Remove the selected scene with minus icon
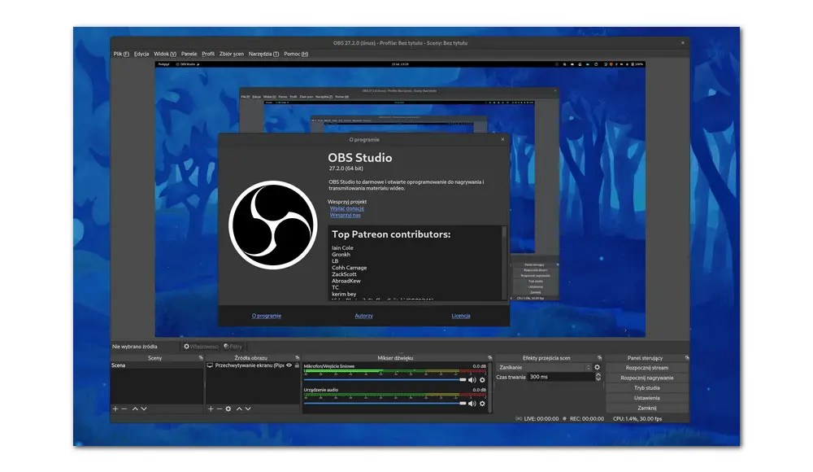 (x=124, y=409)
